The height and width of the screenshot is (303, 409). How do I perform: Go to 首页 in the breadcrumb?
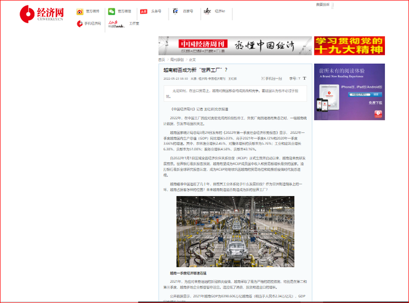pyautogui.click(x=161, y=60)
